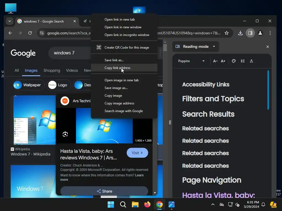The image size is (282, 211).
Task: Choose Open link in new tab
Action: coord(124,20)
